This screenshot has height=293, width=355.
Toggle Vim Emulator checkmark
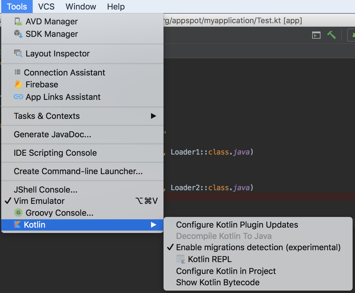pyautogui.click(x=82, y=201)
